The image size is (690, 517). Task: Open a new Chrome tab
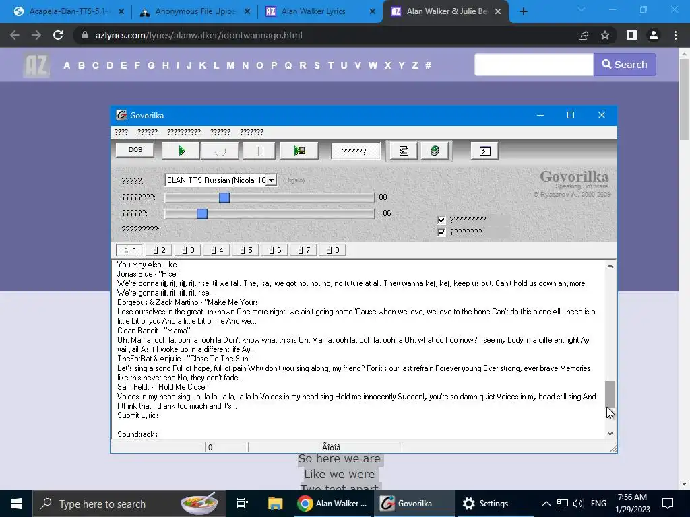point(523,11)
